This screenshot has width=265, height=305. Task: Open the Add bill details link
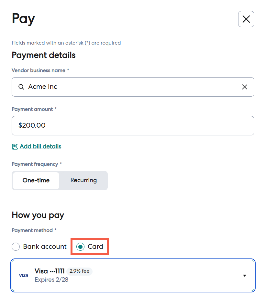tap(40, 146)
